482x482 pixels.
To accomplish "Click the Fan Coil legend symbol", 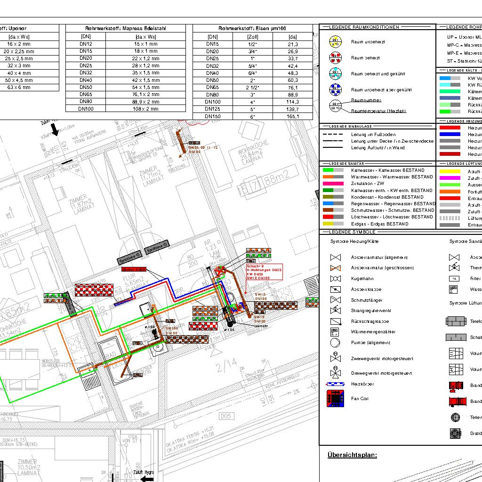I will [x=335, y=399].
